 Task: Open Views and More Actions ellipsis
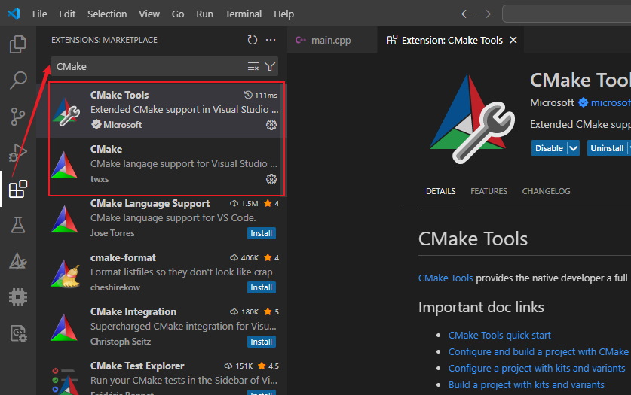[x=271, y=40]
